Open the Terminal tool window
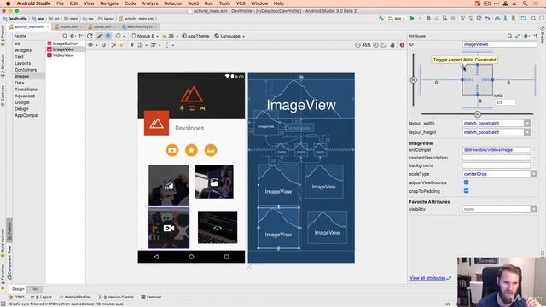This screenshot has width=546, height=307. (x=151, y=297)
